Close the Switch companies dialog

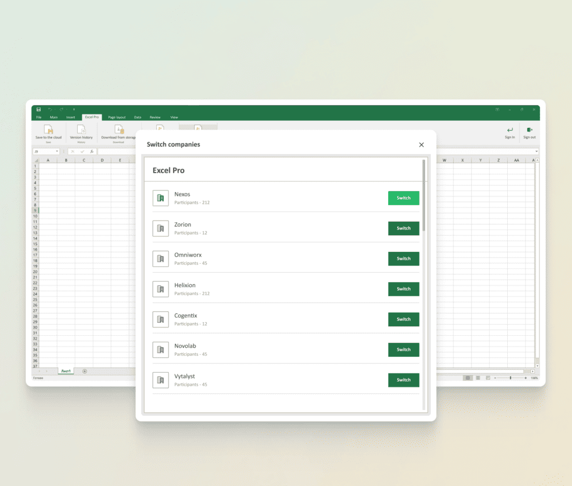tap(421, 145)
